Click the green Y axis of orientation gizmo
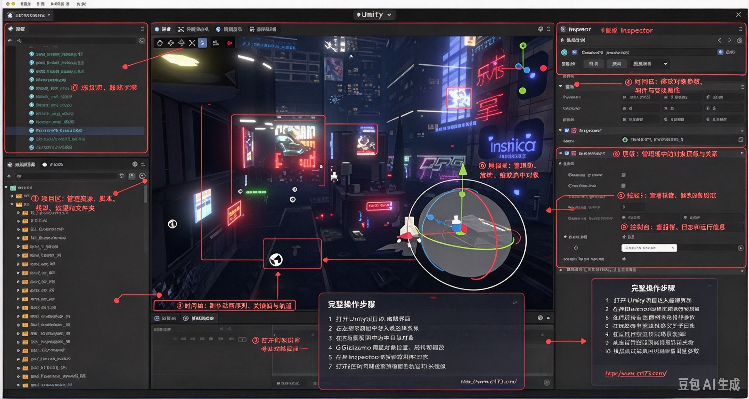This screenshot has width=749, height=399. (x=523, y=46)
